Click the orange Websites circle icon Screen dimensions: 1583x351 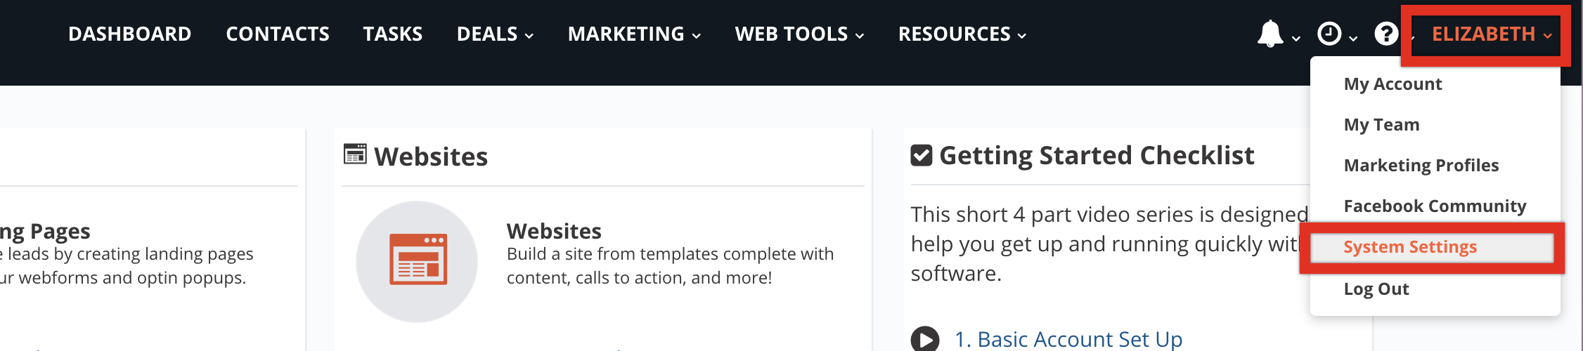click(417, 261)
